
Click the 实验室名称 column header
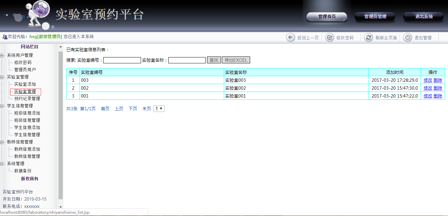(296, 72)
